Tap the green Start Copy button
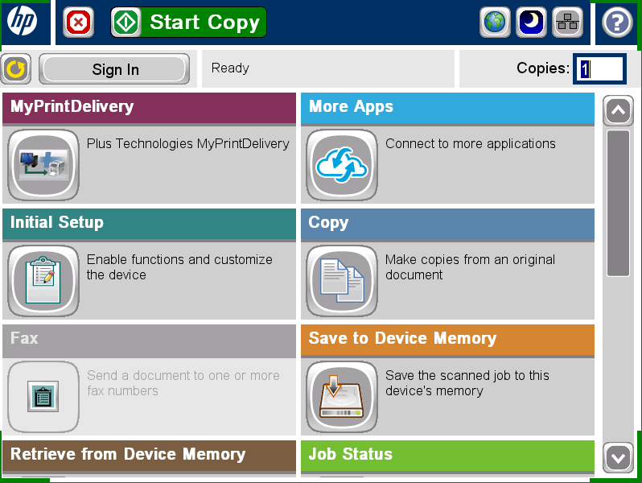 coord(188,23)
